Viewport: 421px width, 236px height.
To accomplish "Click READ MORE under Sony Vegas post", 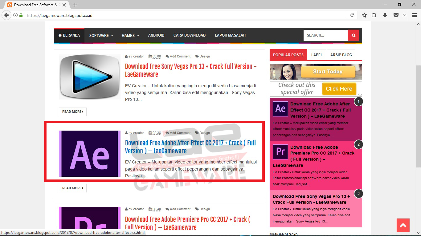I will coord(73,112).
